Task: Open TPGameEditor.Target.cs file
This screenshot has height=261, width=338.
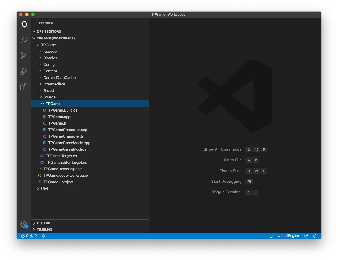Action: 90,163
